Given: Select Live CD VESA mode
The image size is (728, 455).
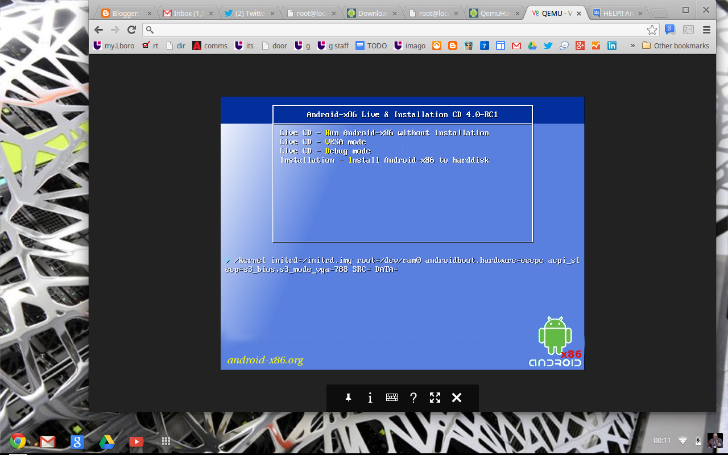Looking at the screenshot, I should [323, 142].
